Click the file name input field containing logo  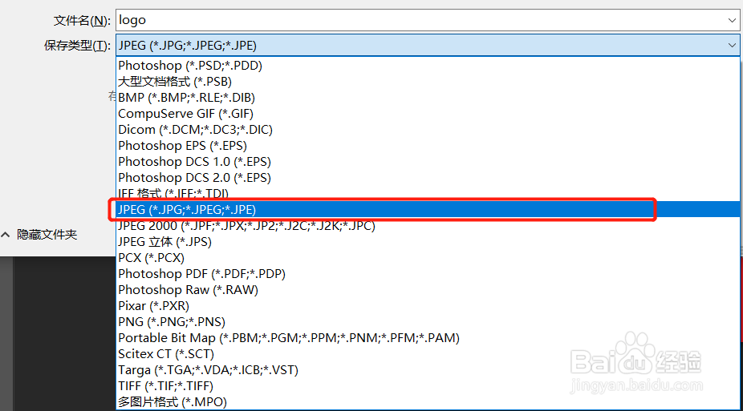[428, 20]
